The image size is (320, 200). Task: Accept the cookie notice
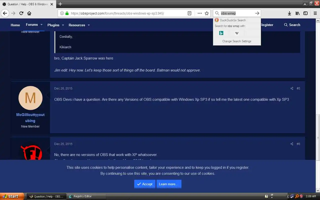(145, 184)
